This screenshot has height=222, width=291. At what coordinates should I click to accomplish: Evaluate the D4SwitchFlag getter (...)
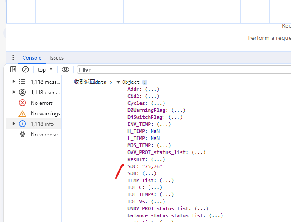(175, 118)
